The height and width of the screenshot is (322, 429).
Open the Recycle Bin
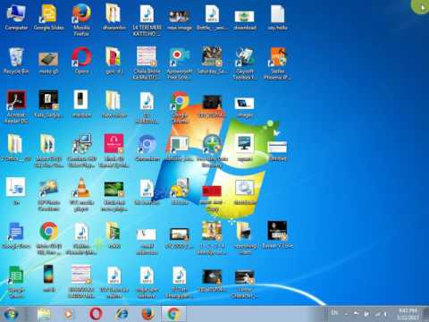click(16, 61)
